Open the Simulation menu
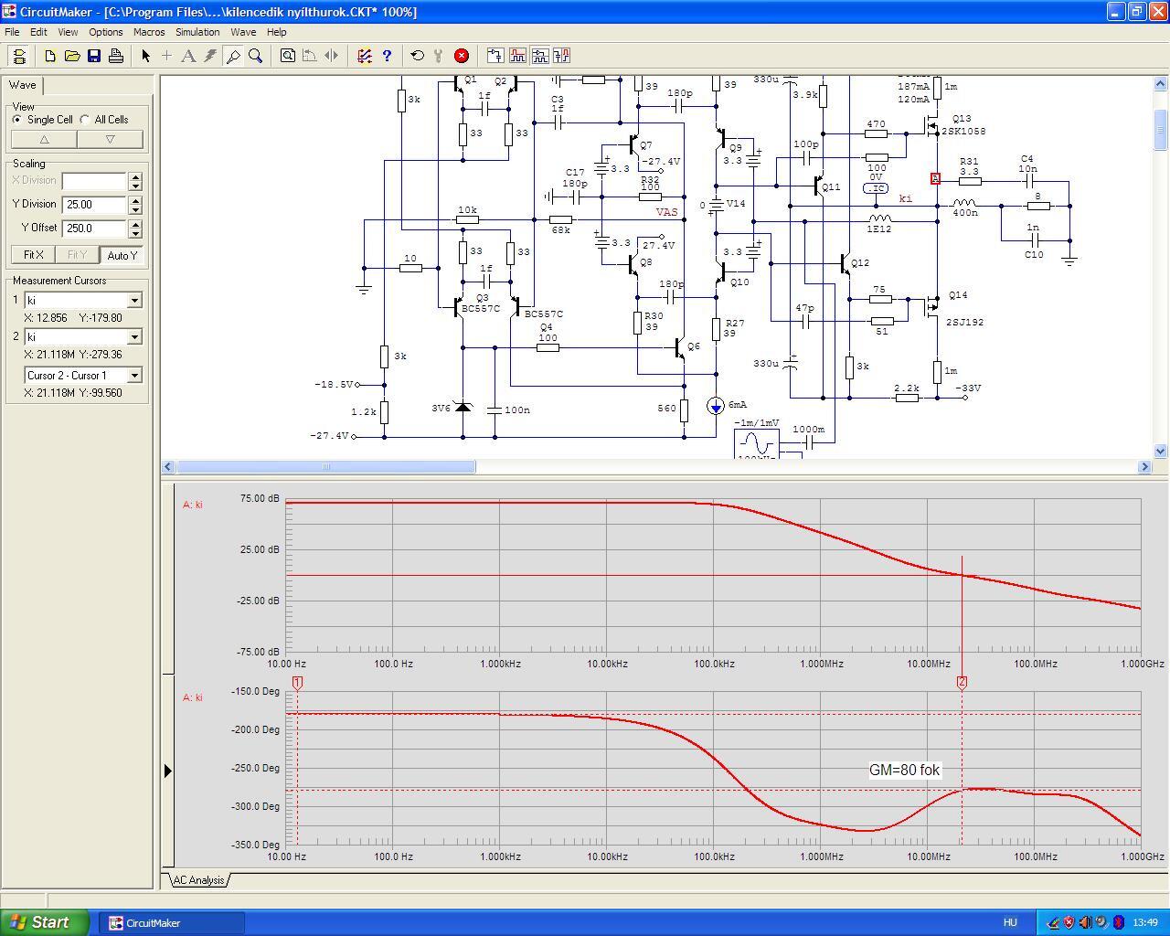The height and width of the screenshot is (936, 1170). 197,32
